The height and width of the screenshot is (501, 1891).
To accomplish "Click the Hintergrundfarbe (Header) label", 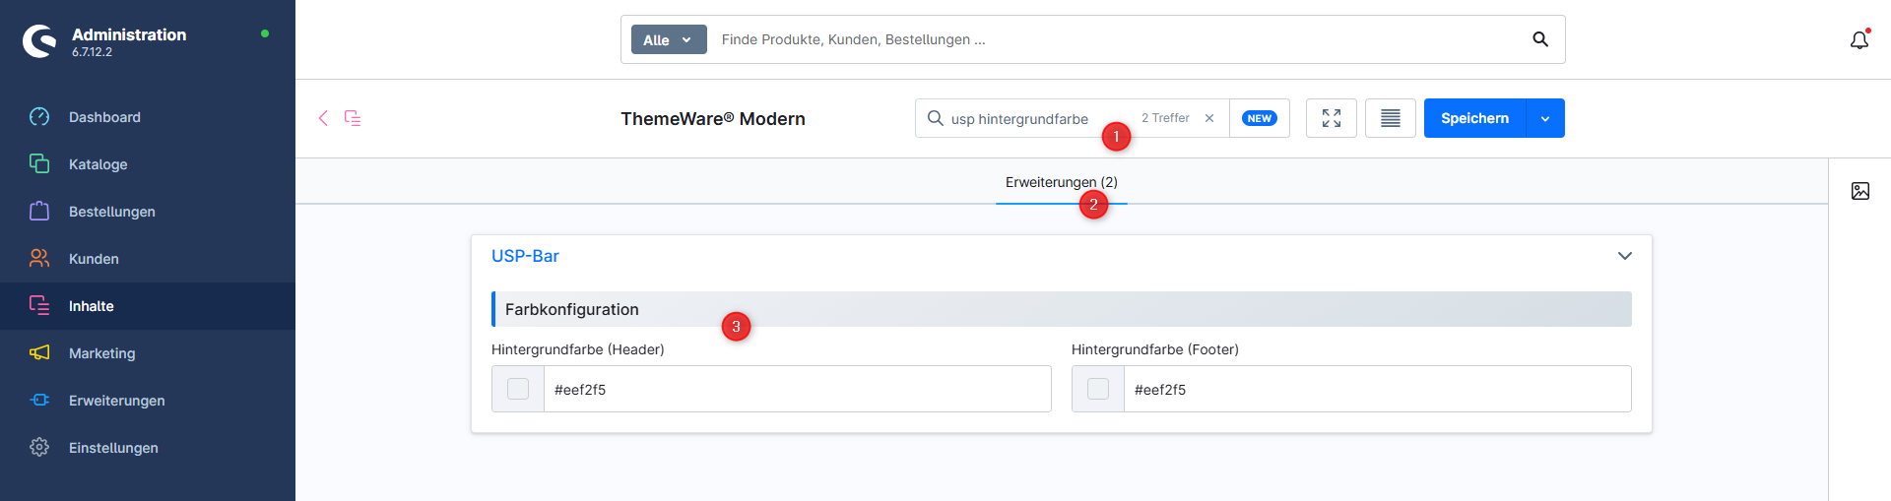I will pos(578,349).
